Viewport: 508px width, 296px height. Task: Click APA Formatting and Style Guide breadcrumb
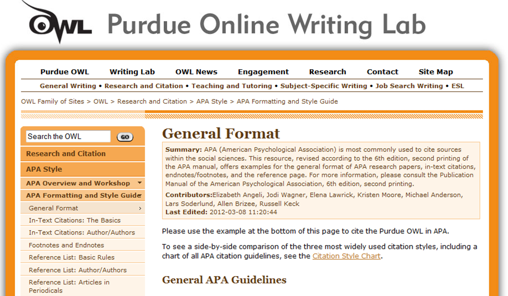click(287, 101)
